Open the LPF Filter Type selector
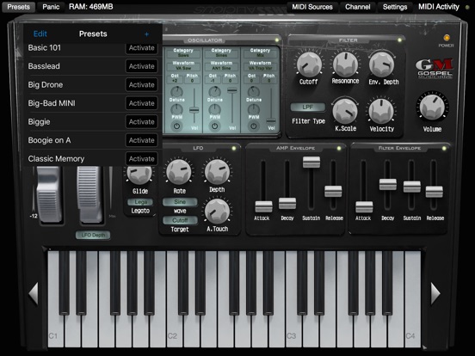475x356 pixels. pos(308,107)
